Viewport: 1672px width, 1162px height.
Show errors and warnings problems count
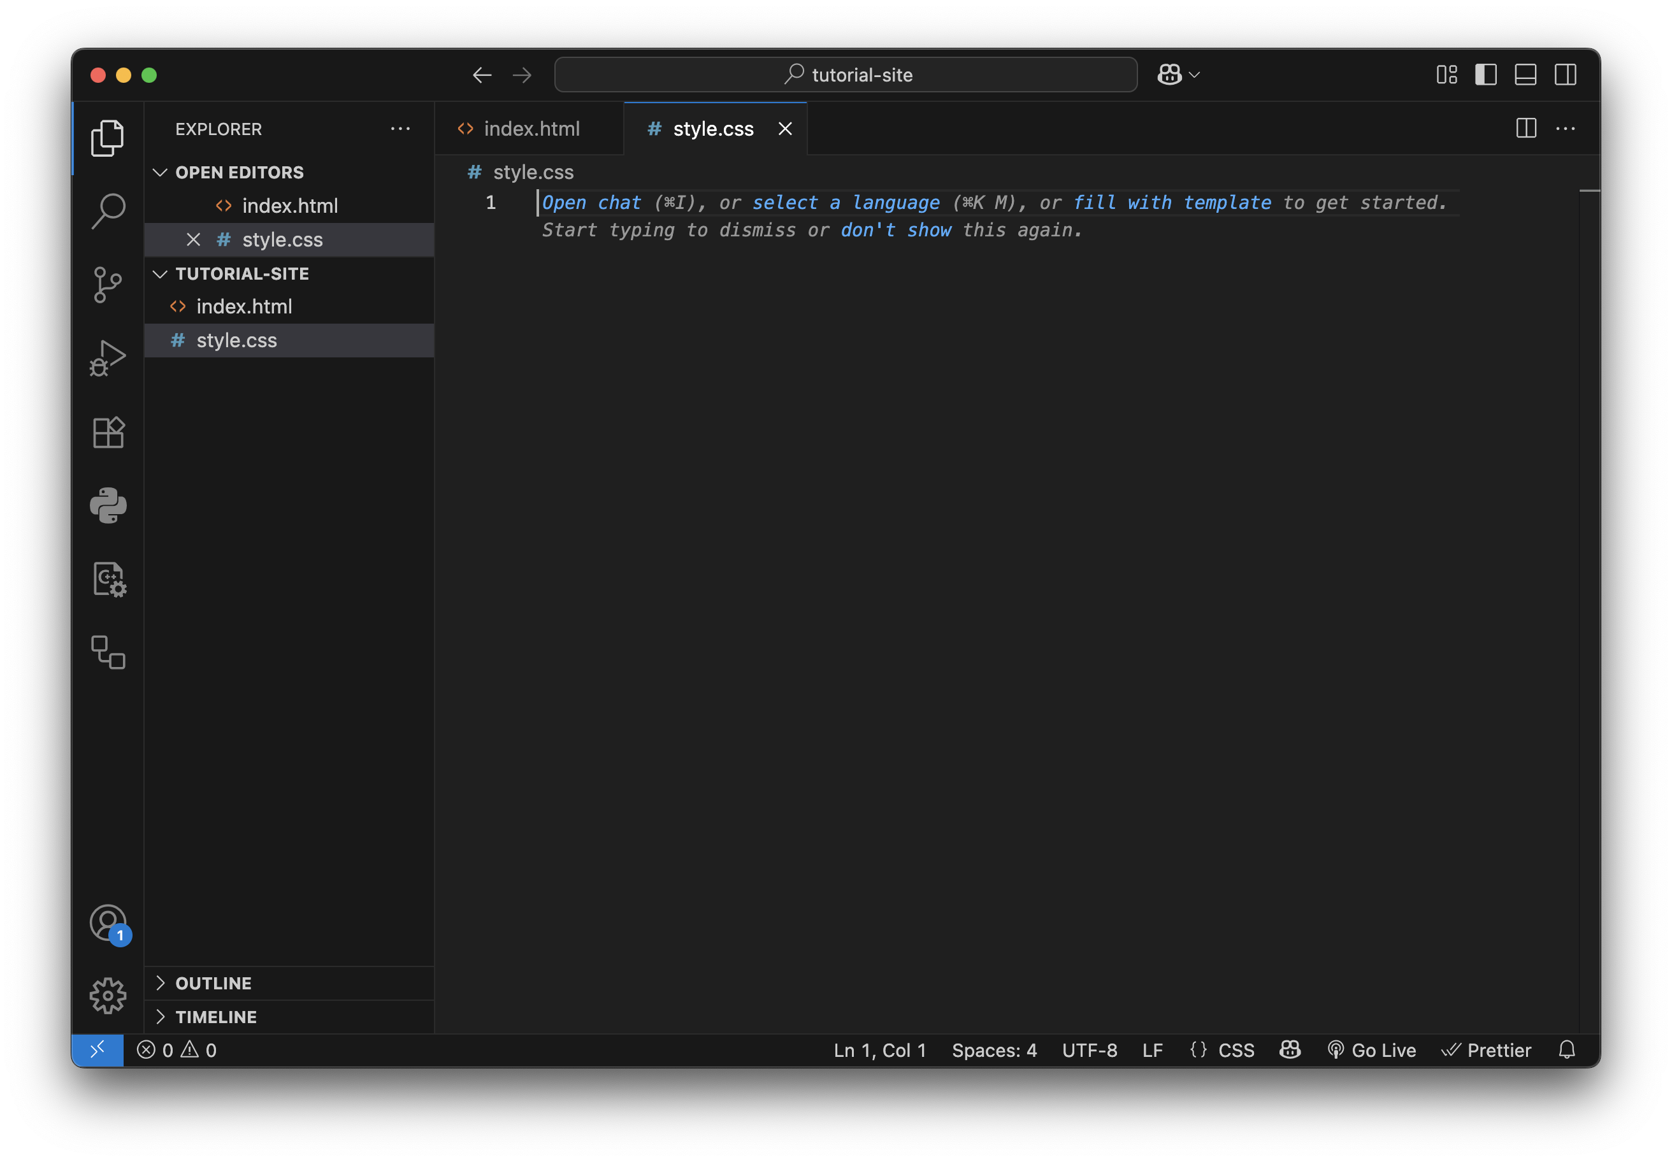pyautogui.click(x=177, y=1050)
